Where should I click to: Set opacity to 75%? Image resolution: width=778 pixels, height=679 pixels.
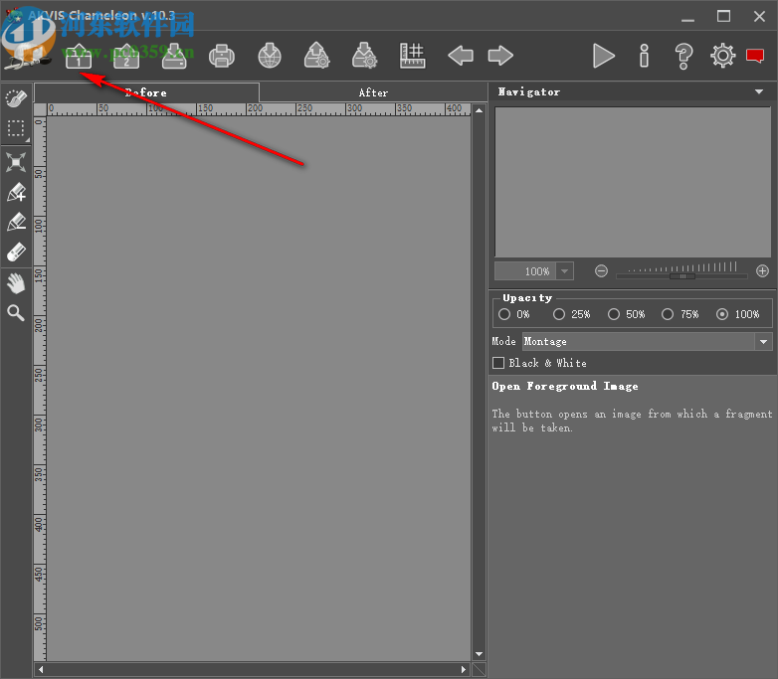click(668, 314)
